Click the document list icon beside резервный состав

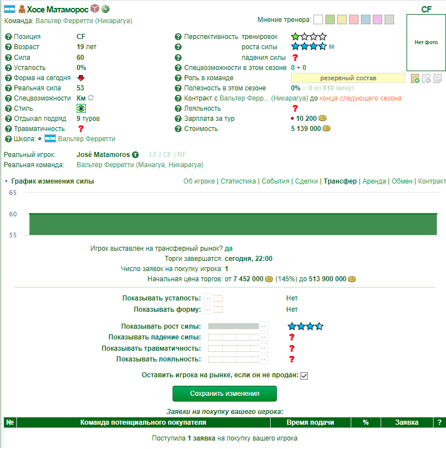pyautogui.click(x=438, y=79)
